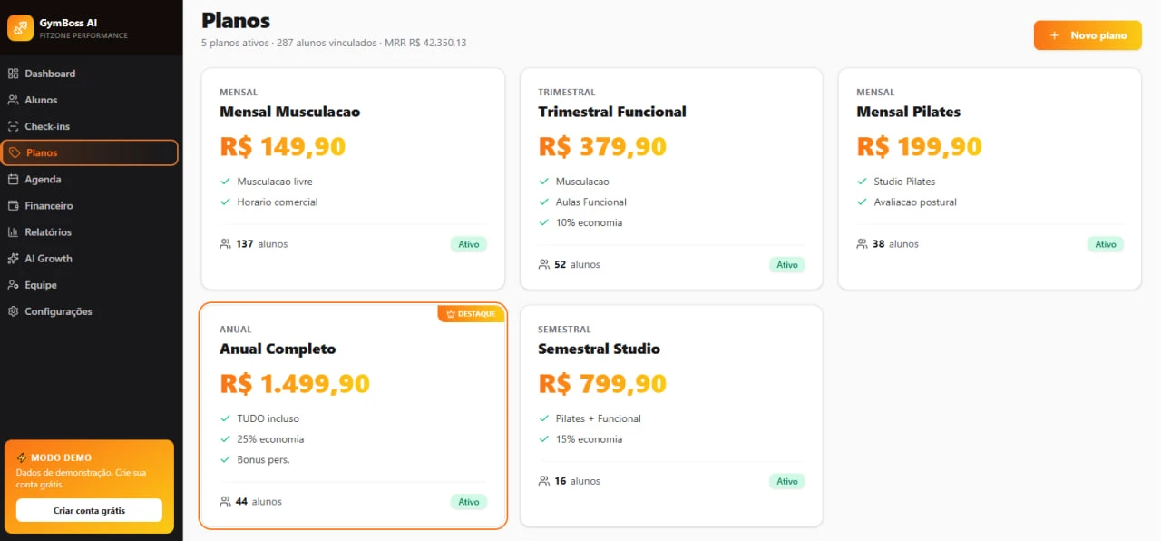Click the DESTAQUE badge on Anual Completo
The width and height of the screenshot is (1161, 541).
[x=471, y=314]
